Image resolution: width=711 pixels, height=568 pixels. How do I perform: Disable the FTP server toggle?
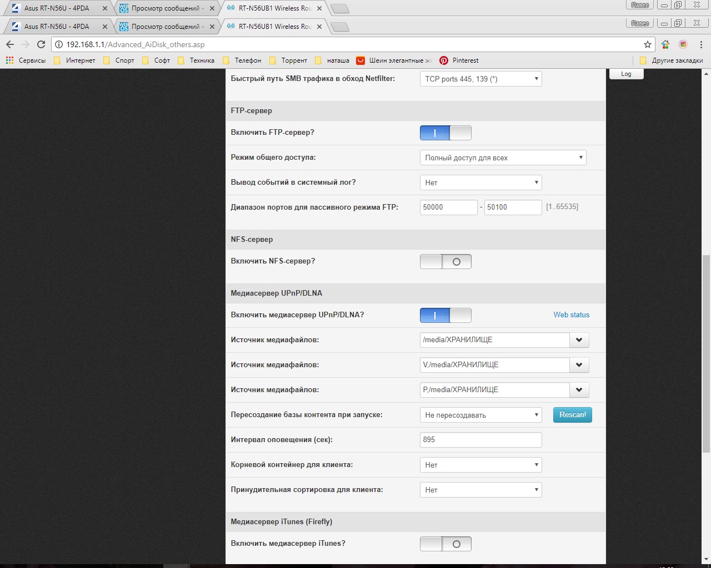tap(445, 133)
